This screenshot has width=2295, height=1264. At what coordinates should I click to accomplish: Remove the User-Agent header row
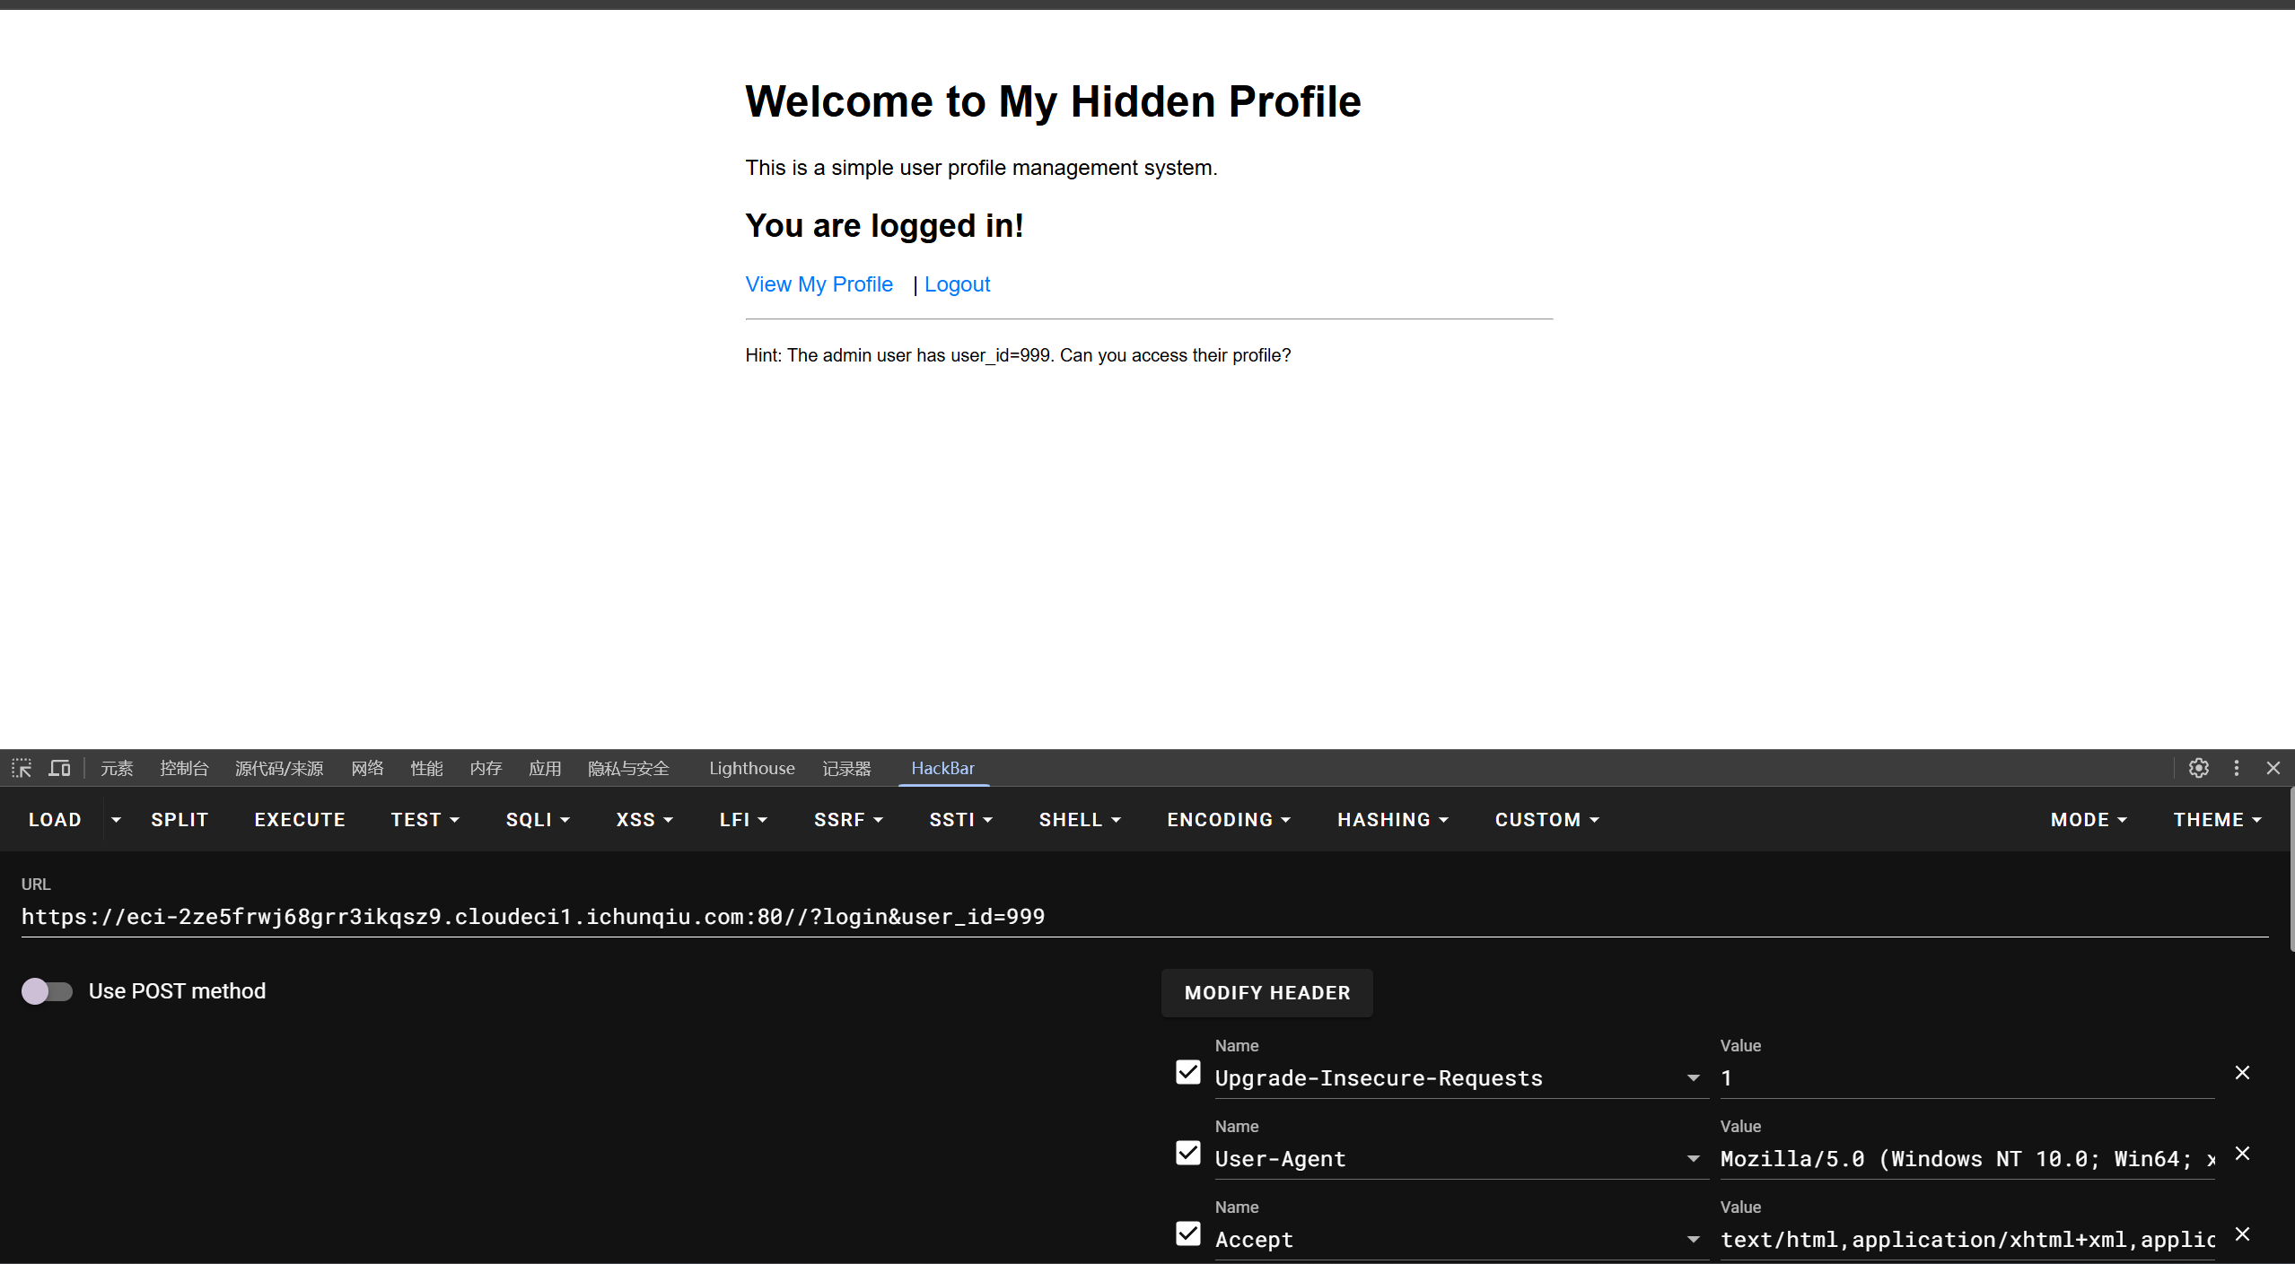click(2242, 1154)
